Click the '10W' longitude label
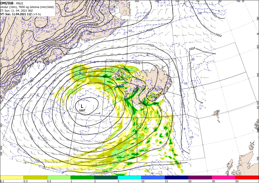 [x=177, y=1]
